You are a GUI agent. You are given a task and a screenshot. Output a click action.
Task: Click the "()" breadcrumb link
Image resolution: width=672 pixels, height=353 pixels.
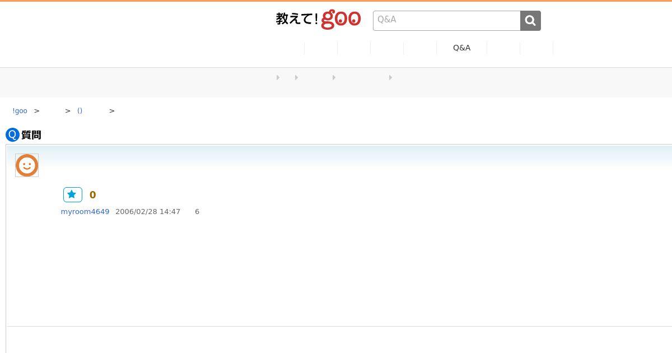[80, 111]
